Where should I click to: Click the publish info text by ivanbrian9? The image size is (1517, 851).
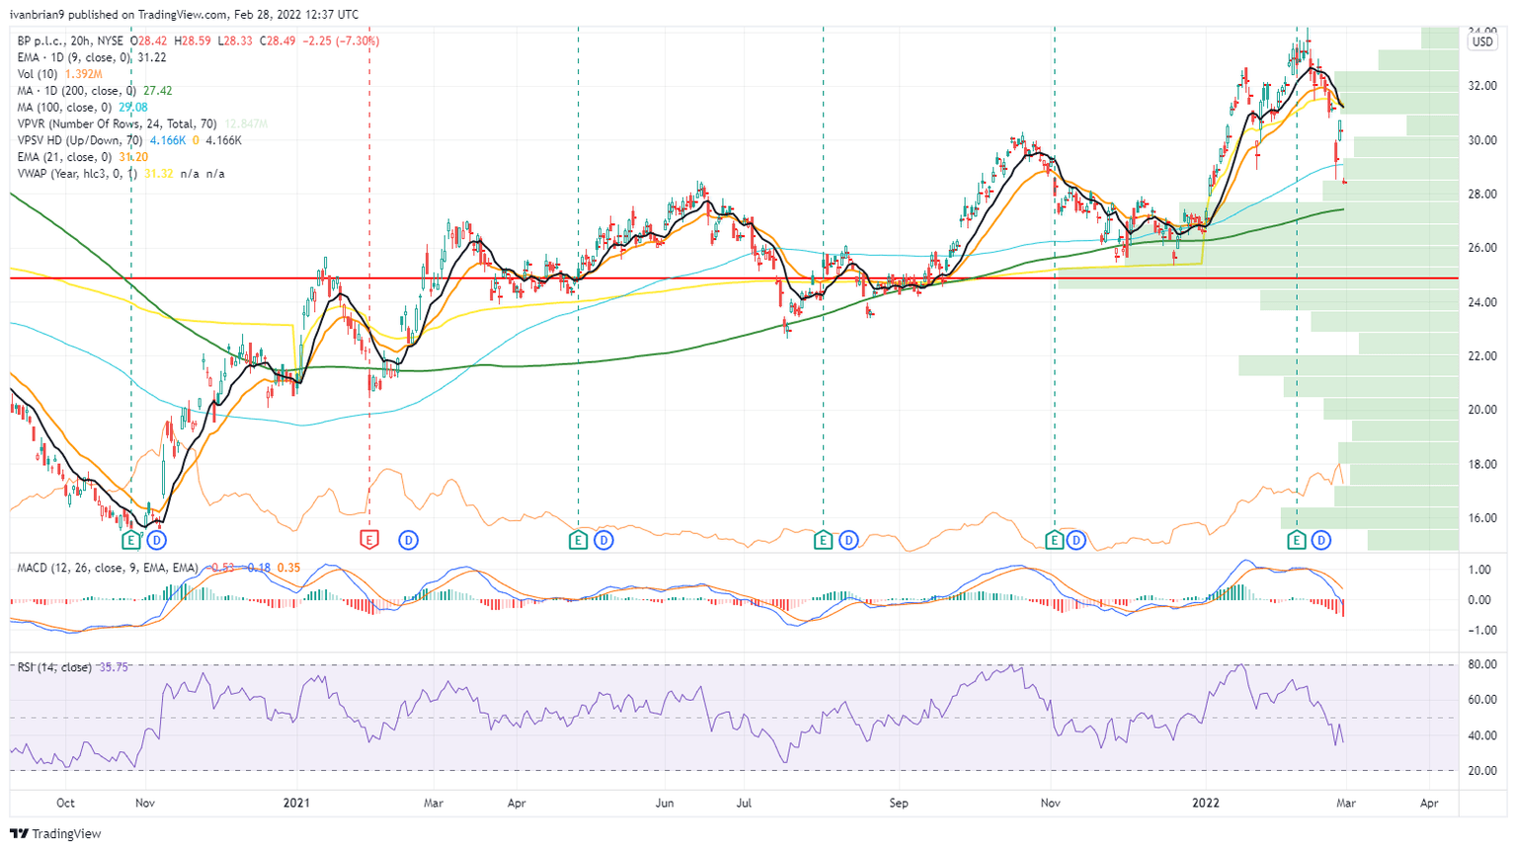click(x=184, y=15)
